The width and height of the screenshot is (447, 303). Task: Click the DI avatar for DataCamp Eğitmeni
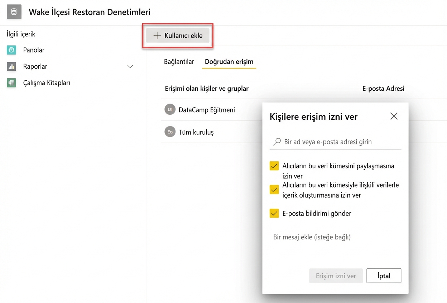tap(170, 110)
